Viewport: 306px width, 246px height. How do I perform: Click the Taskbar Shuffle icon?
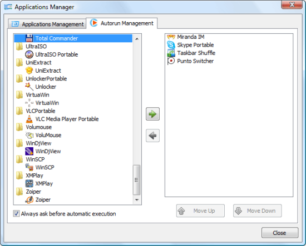point(171,53)
